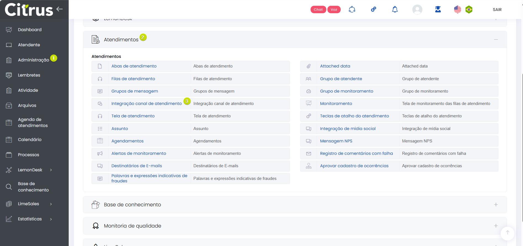Switch language to Brazilian Portuguese flag
Image resolution: width=523 pixels, height=246 pixels.
click(469, 10)
